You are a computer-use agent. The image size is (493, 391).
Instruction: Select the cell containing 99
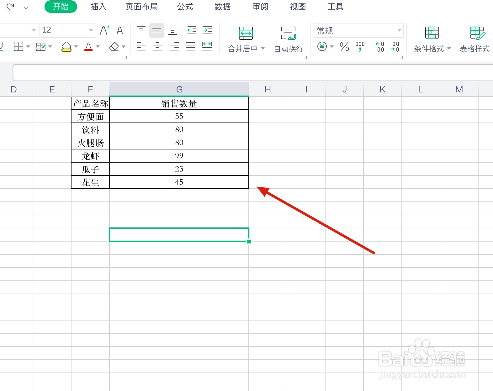(x=179, y=156)
